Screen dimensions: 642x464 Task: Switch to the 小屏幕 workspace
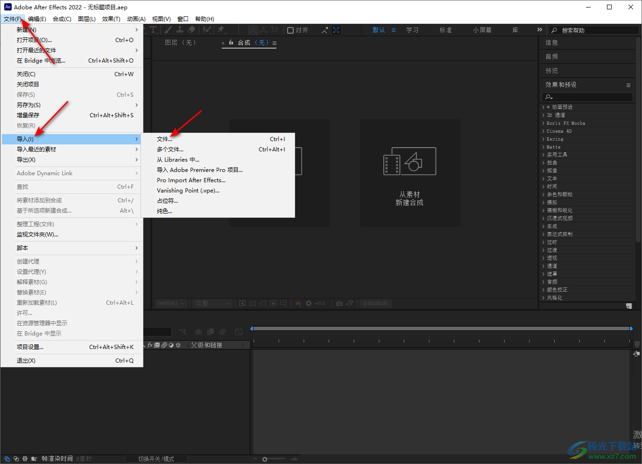tap(482, 30)
